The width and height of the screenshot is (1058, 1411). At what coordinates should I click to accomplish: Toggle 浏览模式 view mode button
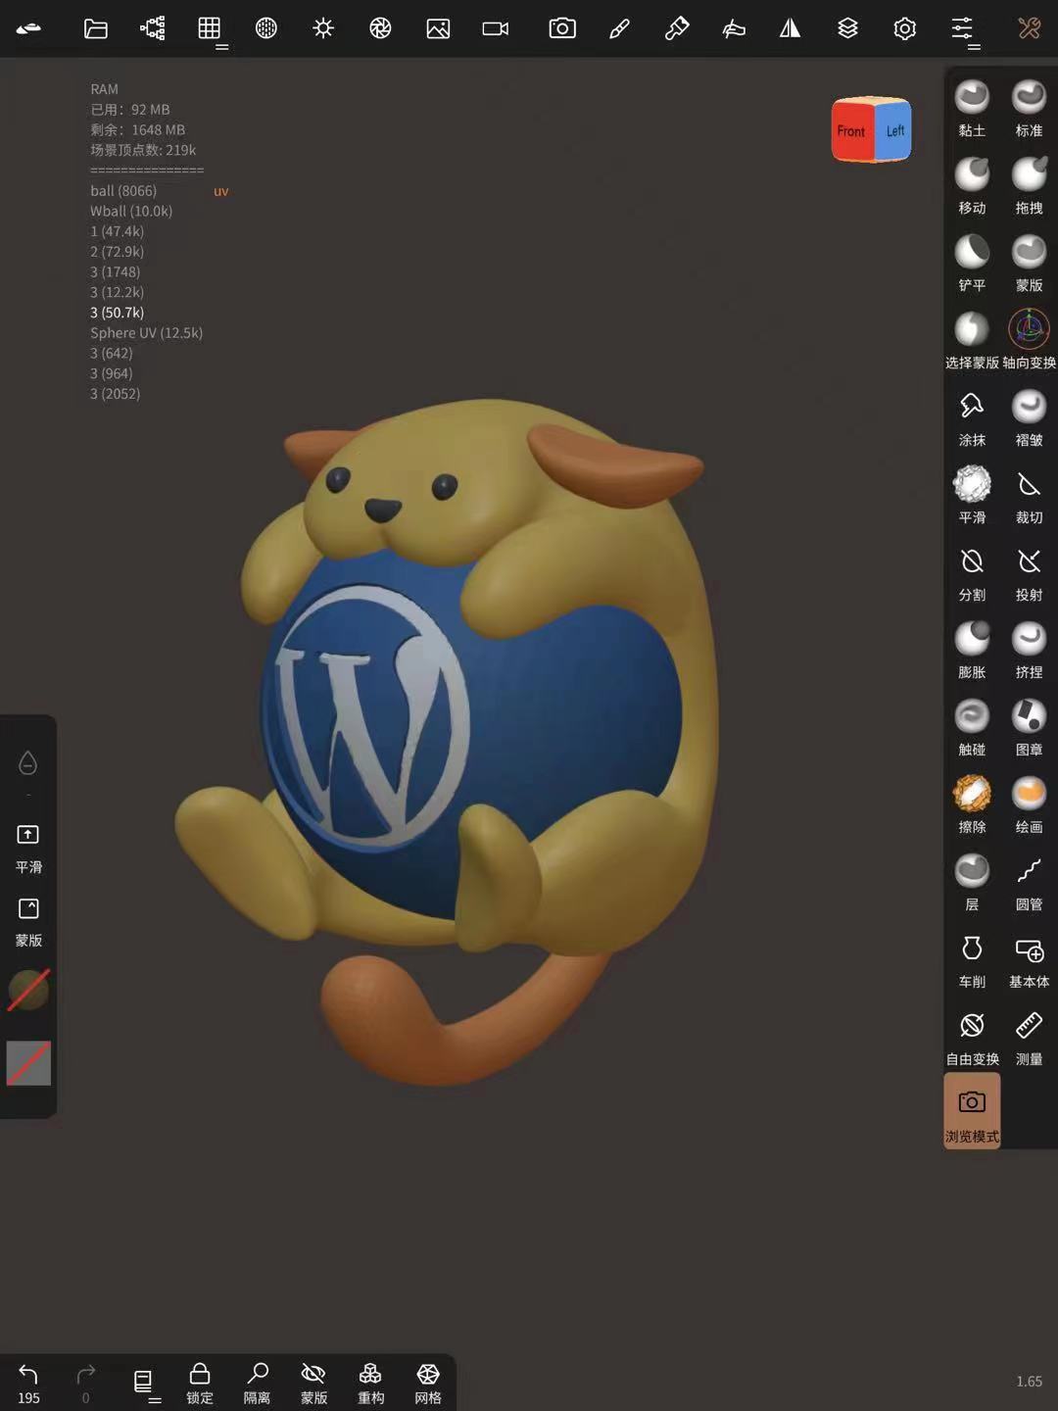(972, 1111)
